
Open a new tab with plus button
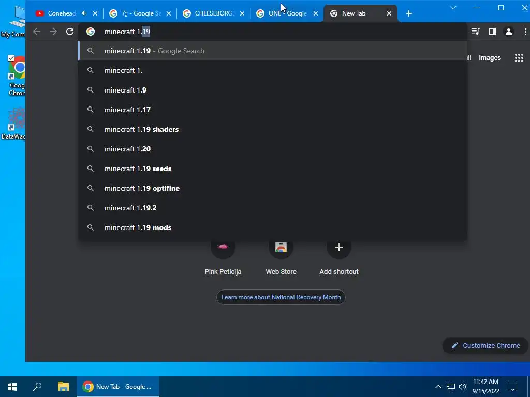tap(409, 13)
